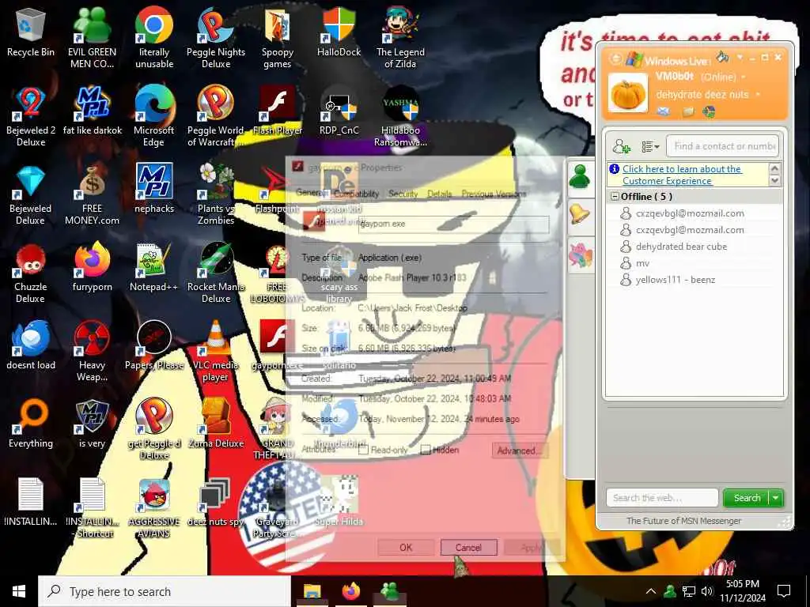The height and width of the screenshot is (607, 810).
Task: Select the Flash Player desktop shortcut
Action: click(x=278, y=111)
